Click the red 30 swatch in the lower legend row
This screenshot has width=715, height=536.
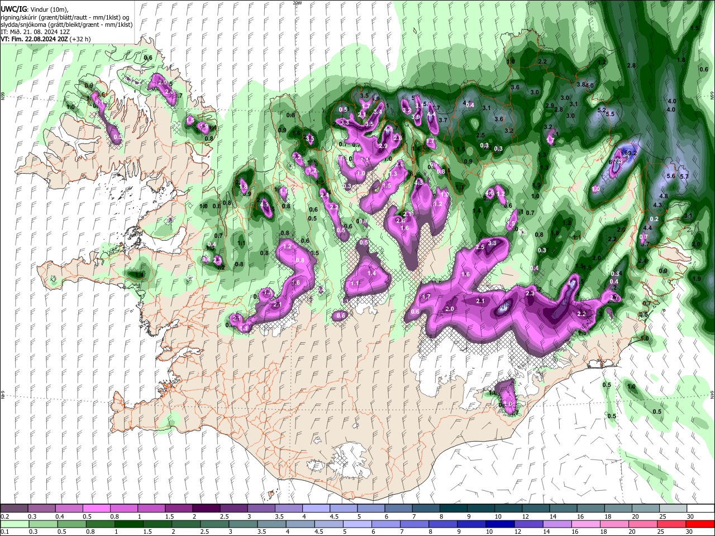tap(700, 524)
